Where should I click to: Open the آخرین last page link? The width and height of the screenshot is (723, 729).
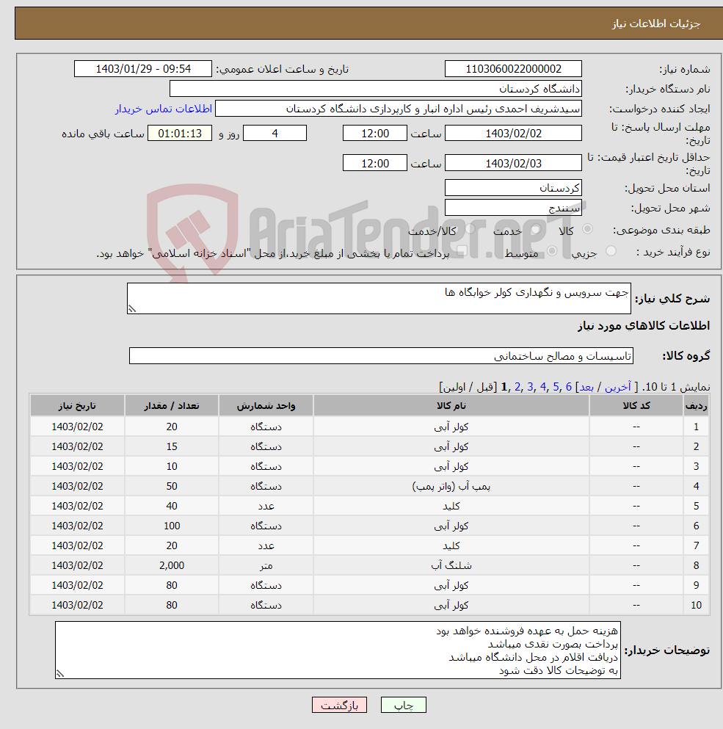click(x=618, y=387)
